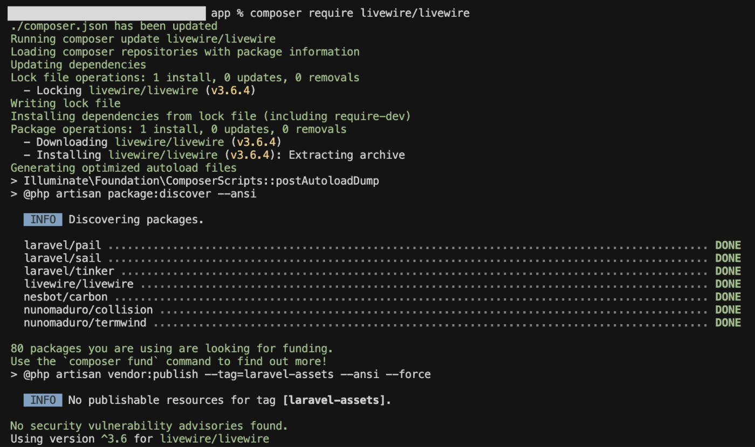Click the '[laravel-assets].' bold tag text

(337, 401)
